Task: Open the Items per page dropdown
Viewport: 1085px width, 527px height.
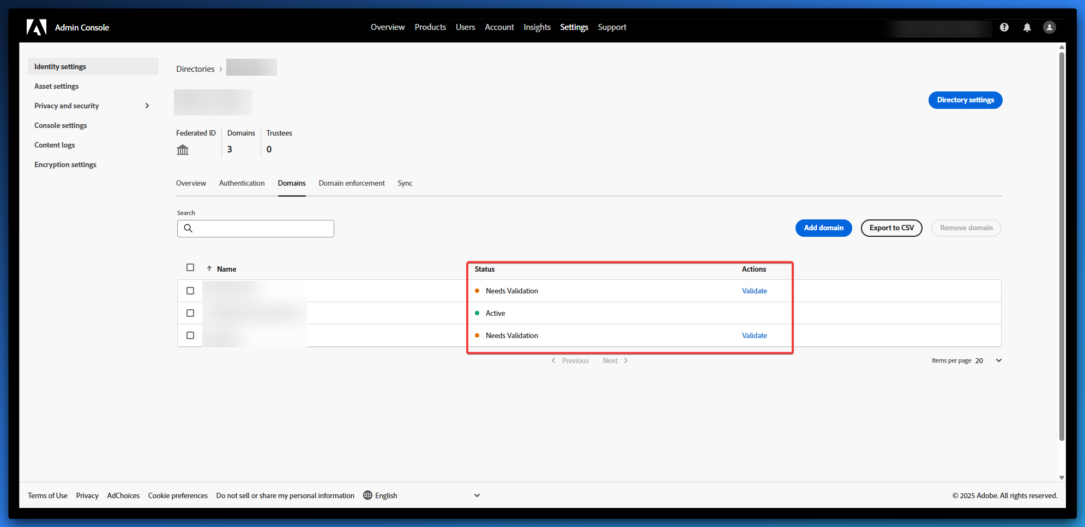Action: click(998, 360)
